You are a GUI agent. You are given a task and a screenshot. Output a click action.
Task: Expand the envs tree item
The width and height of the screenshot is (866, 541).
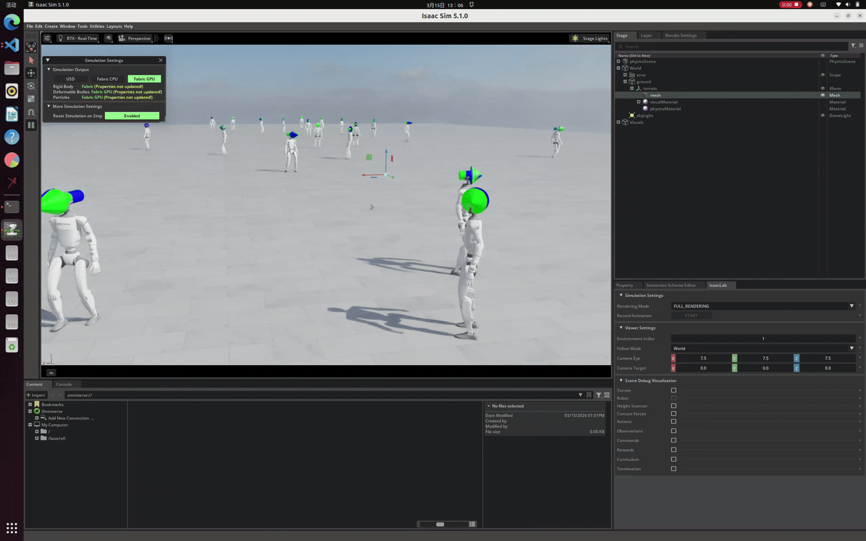coord(625,75)
